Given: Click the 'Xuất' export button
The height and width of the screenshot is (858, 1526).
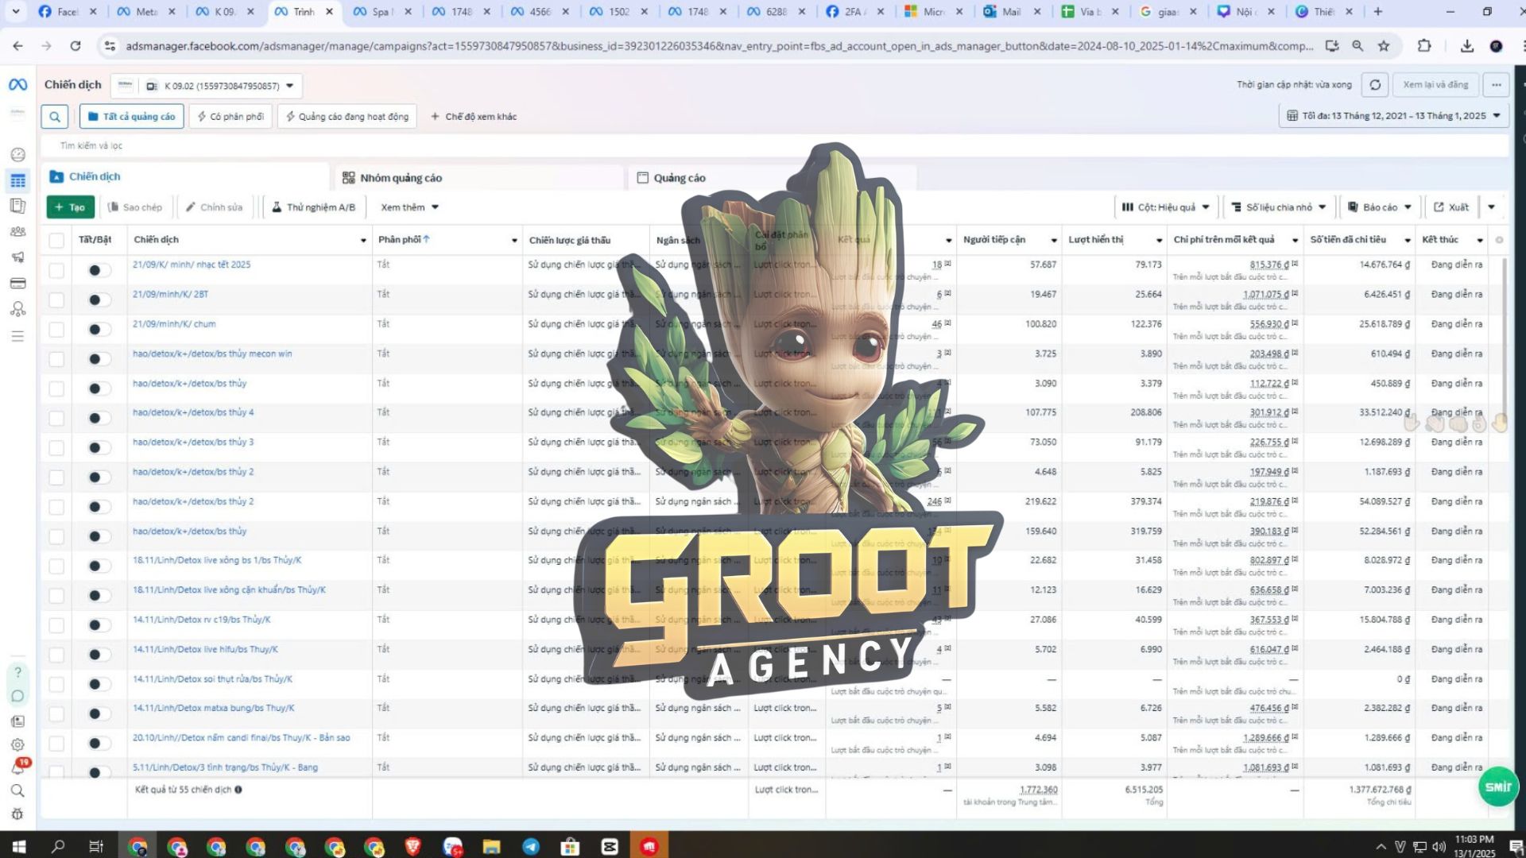Looking at the screenshot, I should 1451,207.
